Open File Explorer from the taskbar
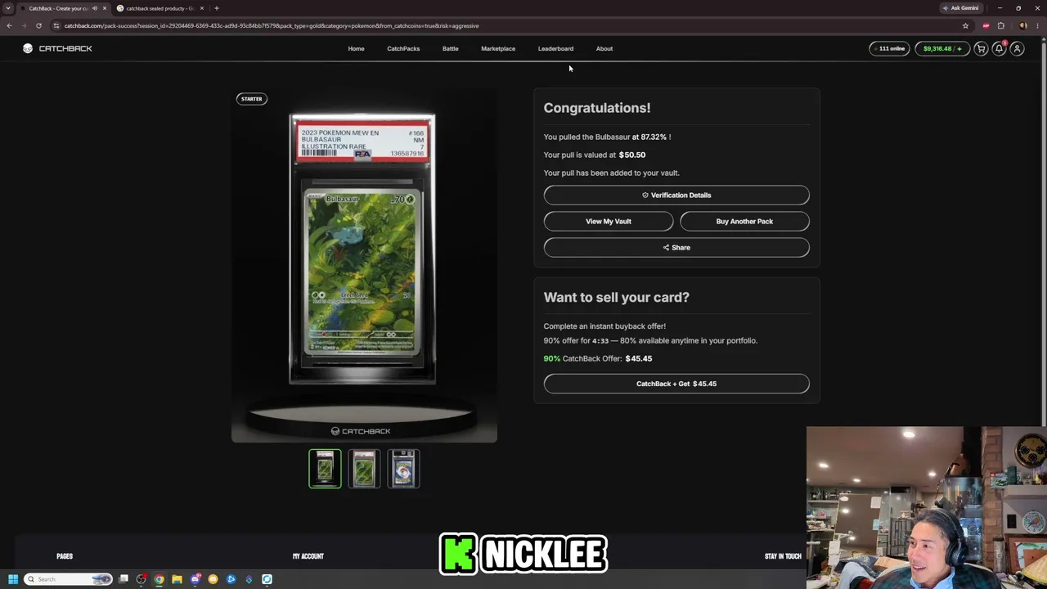Image resolution: width=1047 pixels, height=589 pixels. (177, 579)
